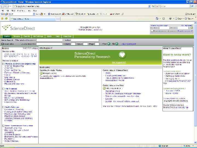Tick the Remember me checkbox in login box
197x148 pixels.
152,31
